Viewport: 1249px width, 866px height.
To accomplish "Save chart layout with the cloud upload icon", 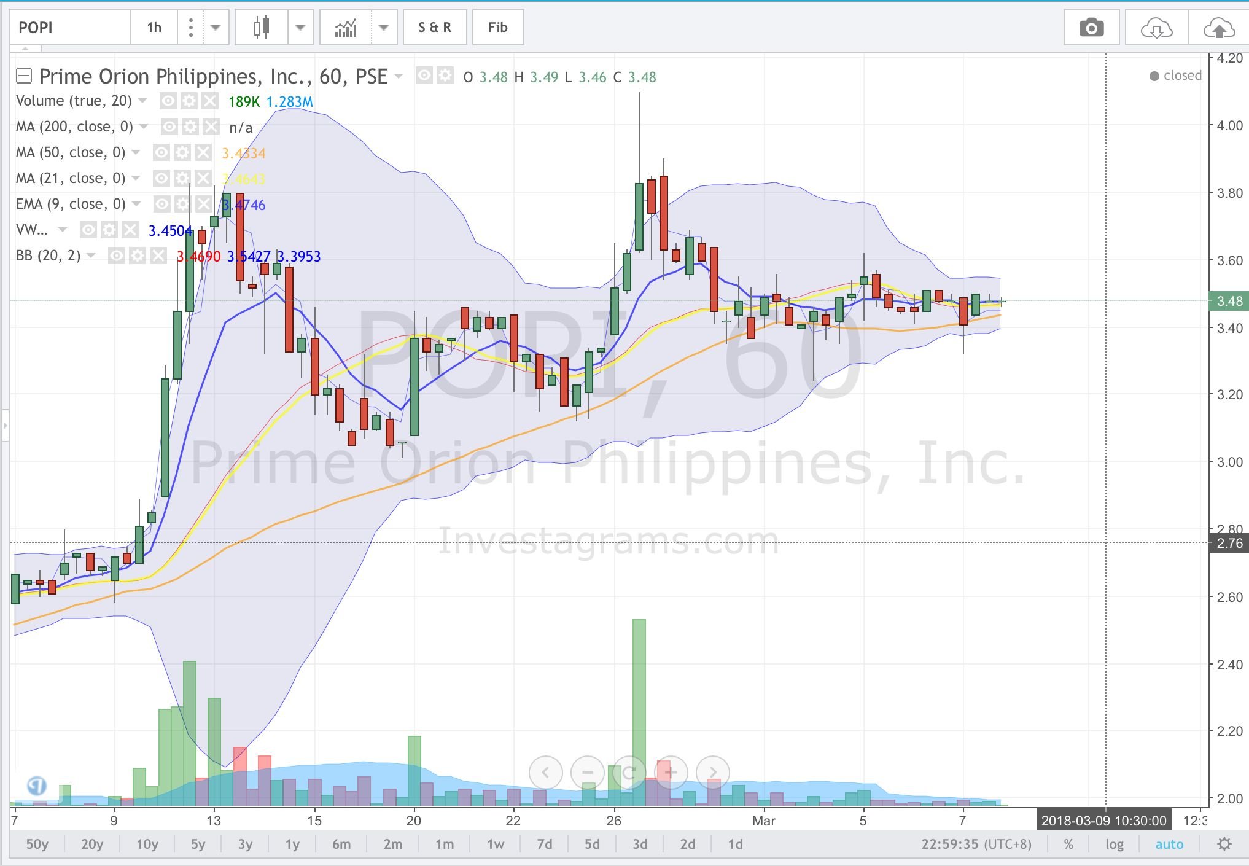I will click(1218, 28).
